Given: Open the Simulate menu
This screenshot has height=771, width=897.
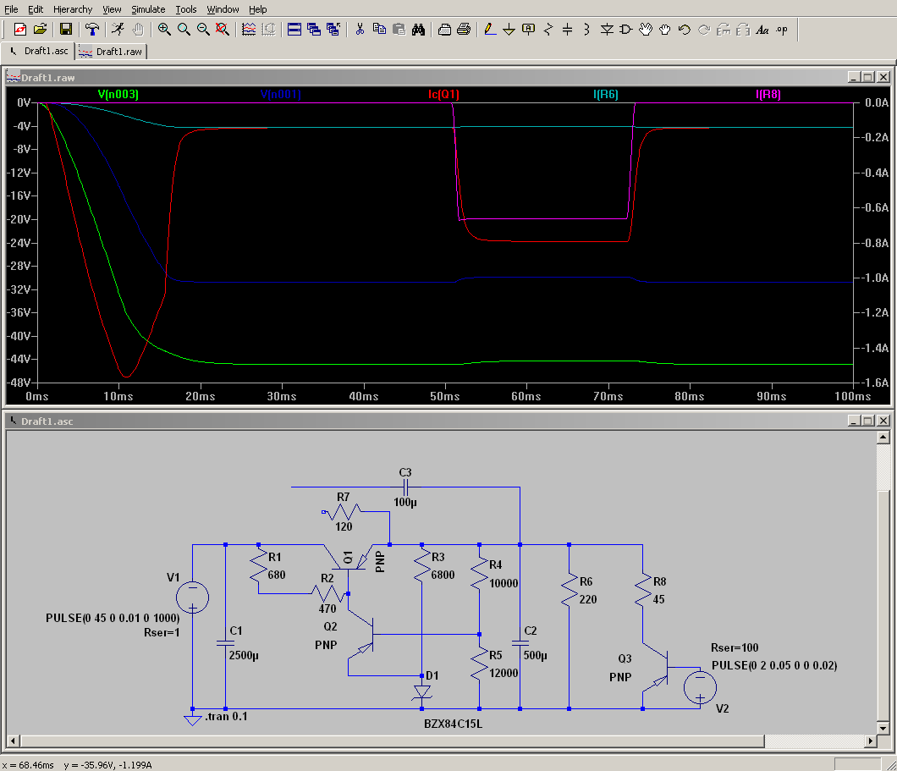Looking at the screenshot, I should point(148,9).
